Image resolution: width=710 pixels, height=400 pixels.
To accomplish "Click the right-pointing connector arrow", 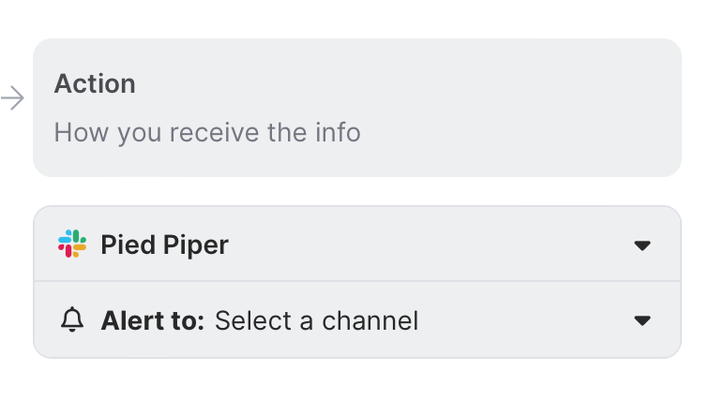I will (x=13, y=98).
